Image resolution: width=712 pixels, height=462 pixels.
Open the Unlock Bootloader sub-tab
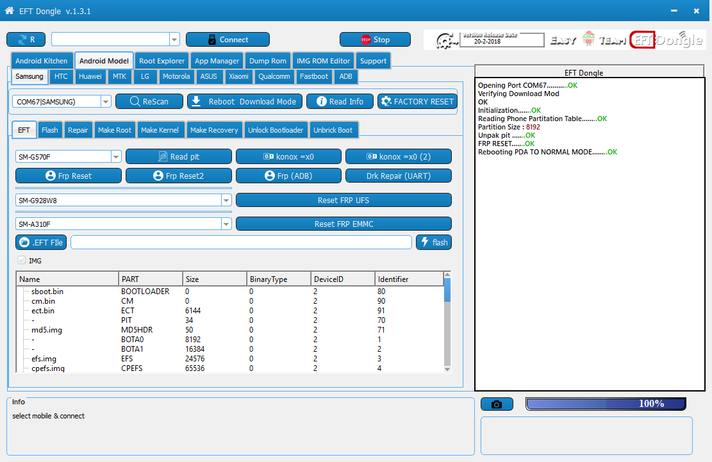(275, 130)
